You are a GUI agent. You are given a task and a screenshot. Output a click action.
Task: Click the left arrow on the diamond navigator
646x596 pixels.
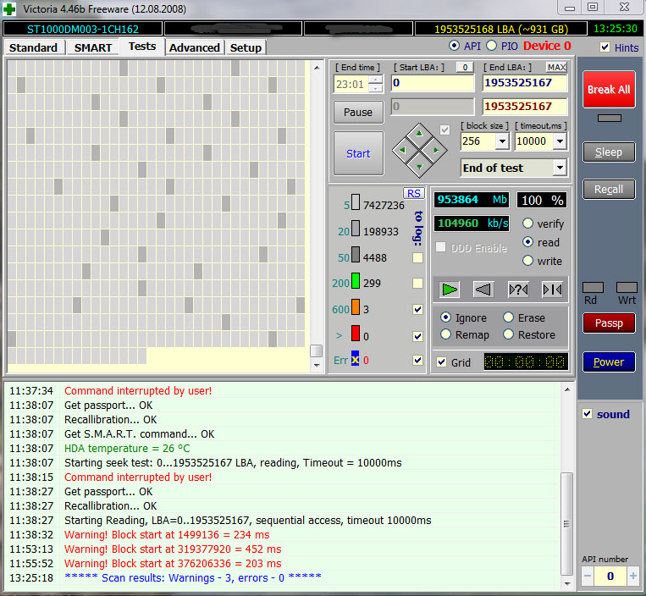tap(402, 151)
